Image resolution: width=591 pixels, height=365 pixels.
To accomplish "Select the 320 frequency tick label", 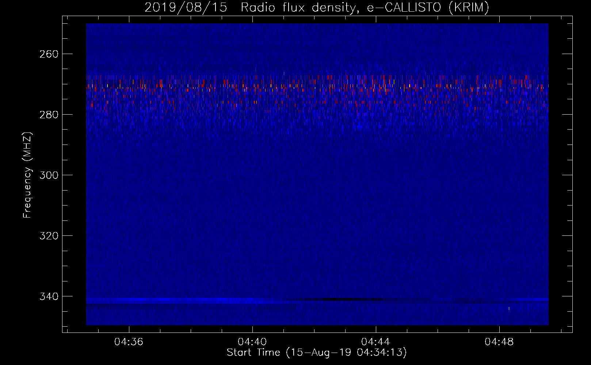I will 49,236.
